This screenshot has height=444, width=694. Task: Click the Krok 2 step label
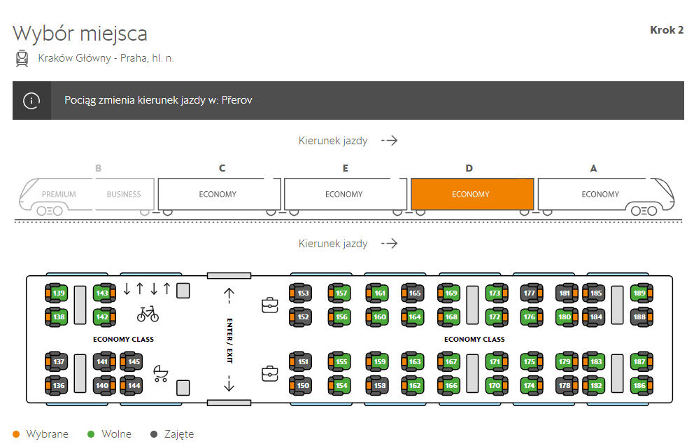pyautogui.click(x=667, y=30)
